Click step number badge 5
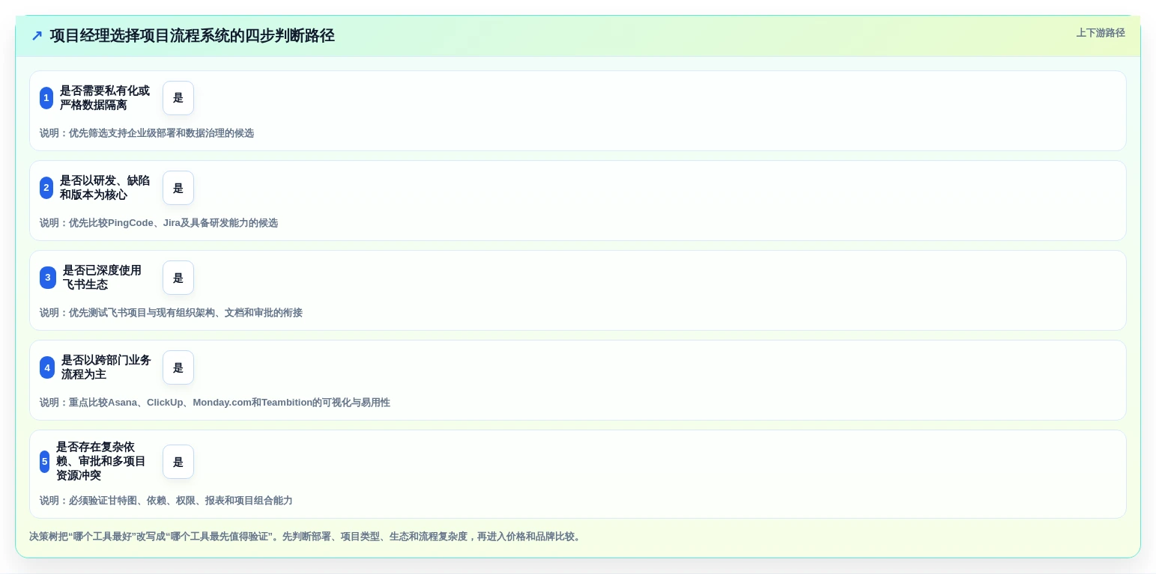Screen dimensions: 1156x574 point(44,461)
